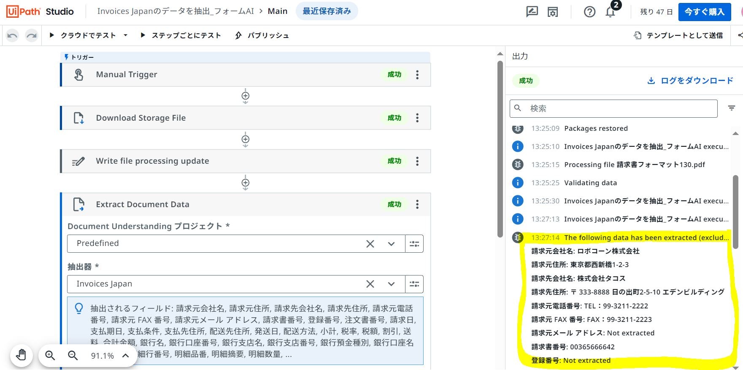
Task: Click the Extract Document Data icon
Action: click(x=78, y=205)
